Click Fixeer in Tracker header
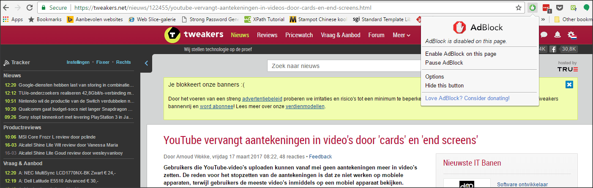593x188 pixels. [103, 62]
